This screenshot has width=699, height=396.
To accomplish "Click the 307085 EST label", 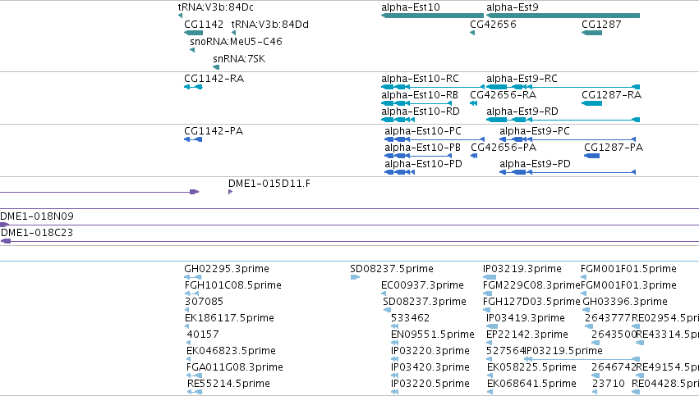I will click(205, 302).
